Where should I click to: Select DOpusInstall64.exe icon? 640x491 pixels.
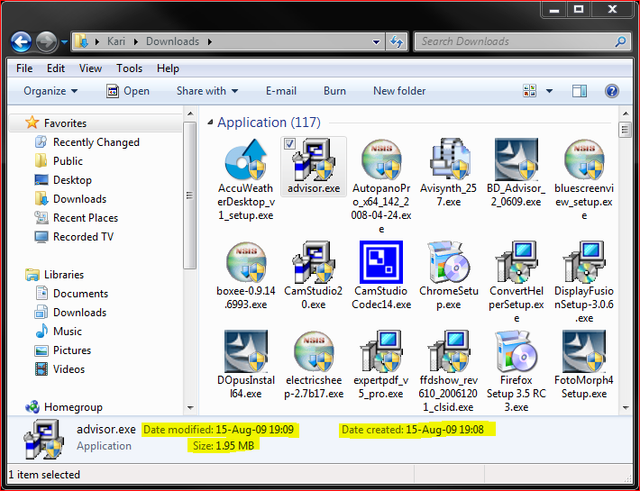point(246,351)
